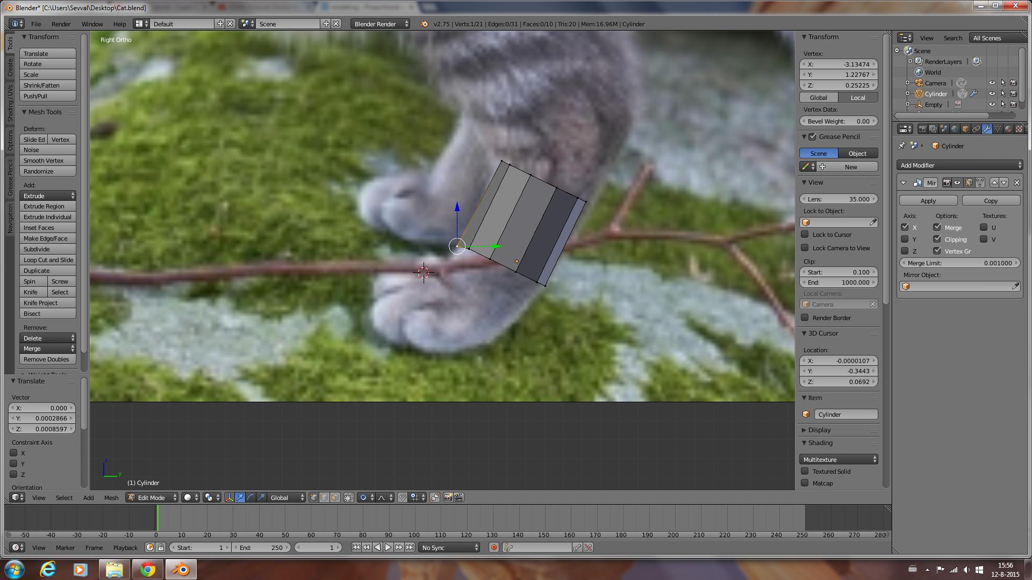Open the outliner editor type selector
This screenshot has width=1032, height=580.
click(x=906, y=38)
